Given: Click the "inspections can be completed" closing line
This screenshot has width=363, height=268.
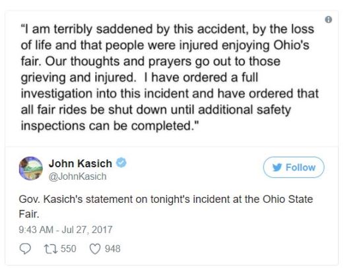Looking at the screenshot, I should (110, 126).
